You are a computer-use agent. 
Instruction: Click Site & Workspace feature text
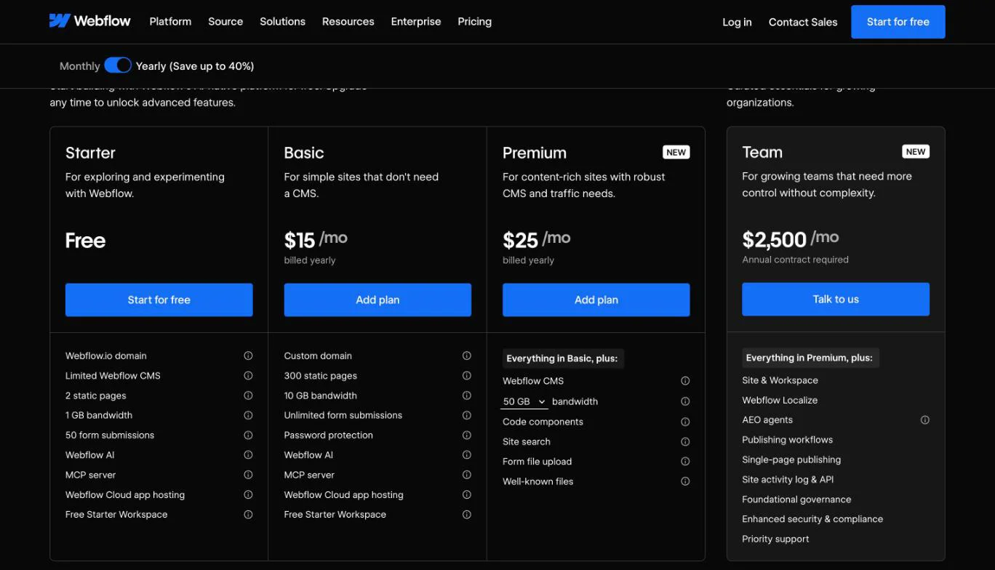click(x=780, y=380)
